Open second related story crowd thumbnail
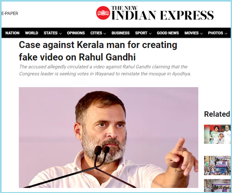232x193 pixels. click(217, 166)
